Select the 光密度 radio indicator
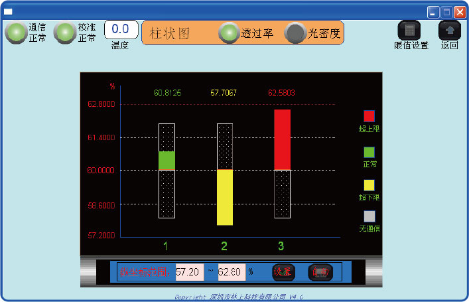Viewport: 469px width, 302px height. [295, 33]
